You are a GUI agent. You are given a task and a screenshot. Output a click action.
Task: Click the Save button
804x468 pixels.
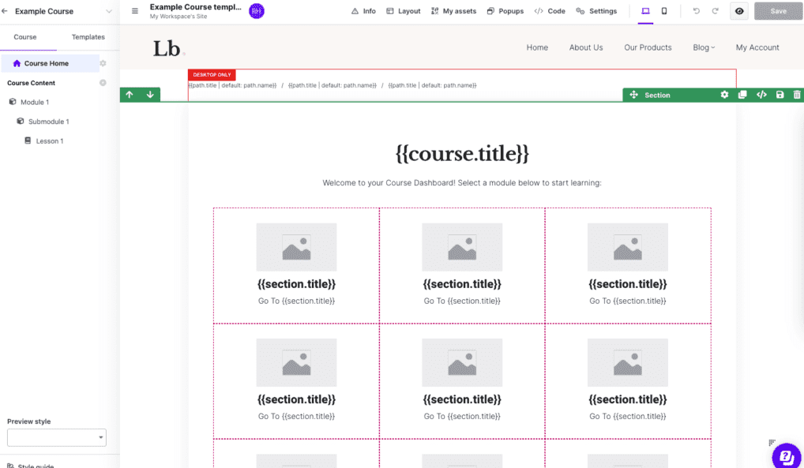click(778, 11)
